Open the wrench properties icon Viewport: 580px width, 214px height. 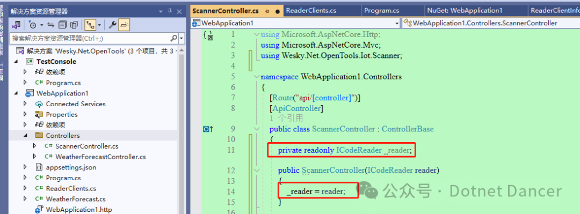click(112, 25)
